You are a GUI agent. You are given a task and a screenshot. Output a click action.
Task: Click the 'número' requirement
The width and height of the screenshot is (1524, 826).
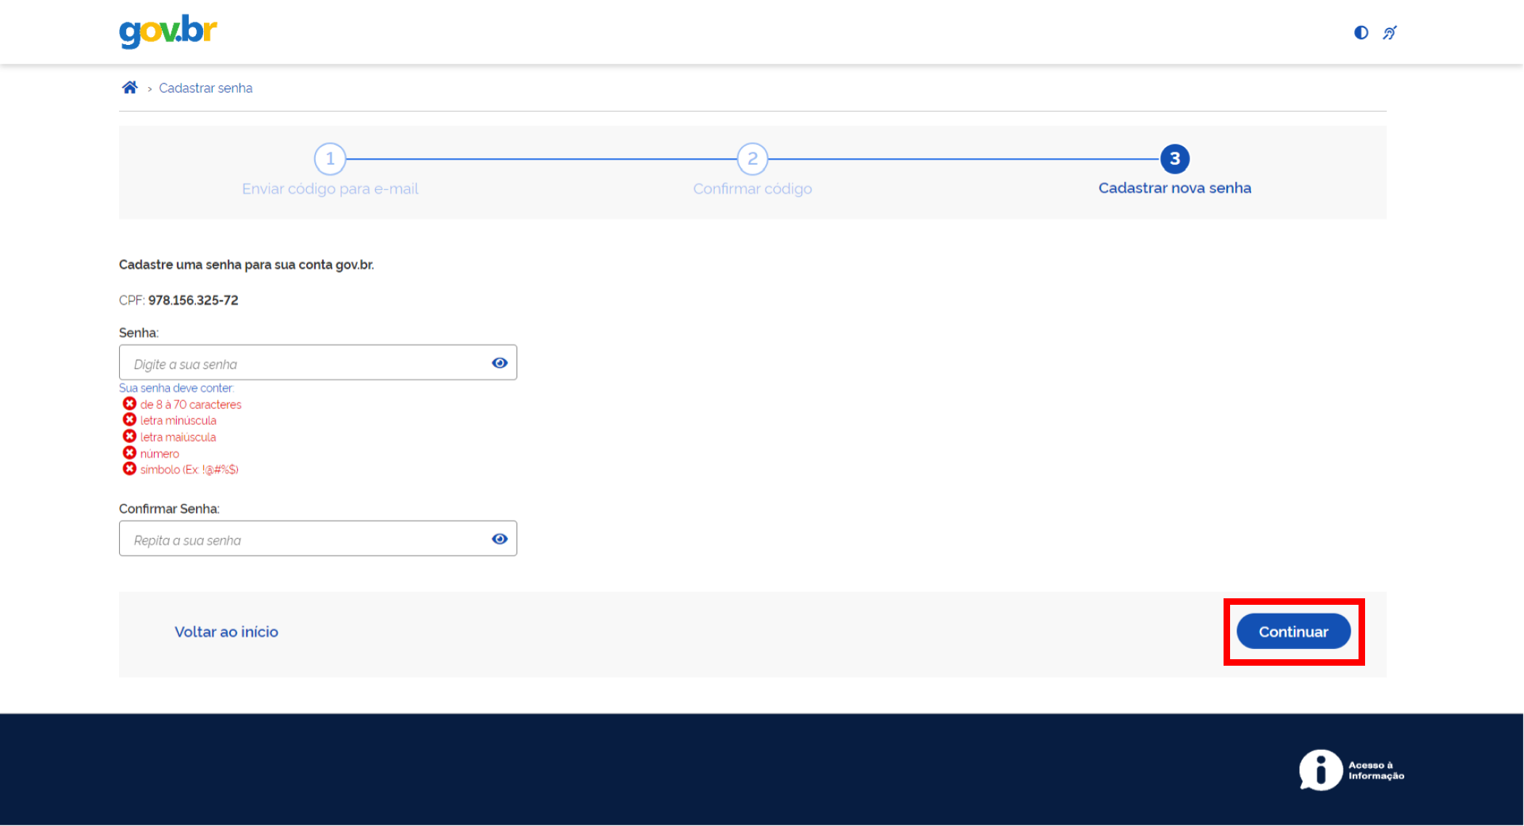160,454
